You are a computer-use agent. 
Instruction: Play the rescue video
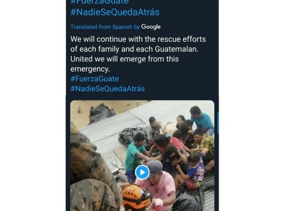coord(142,172)
